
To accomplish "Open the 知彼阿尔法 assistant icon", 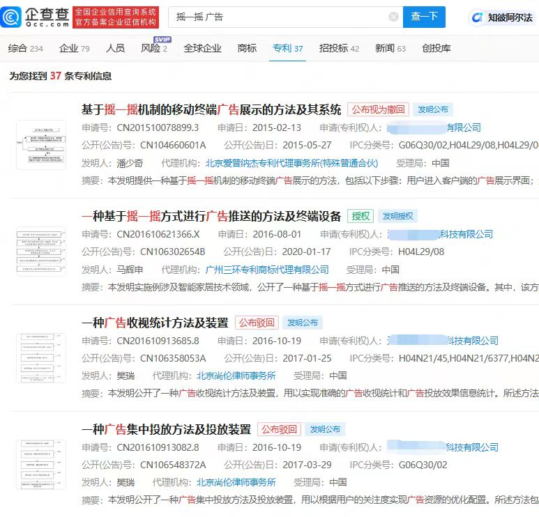I will click(477, 17).
